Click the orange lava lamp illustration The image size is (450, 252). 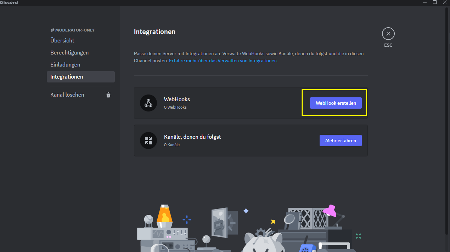tap(164, 214)
